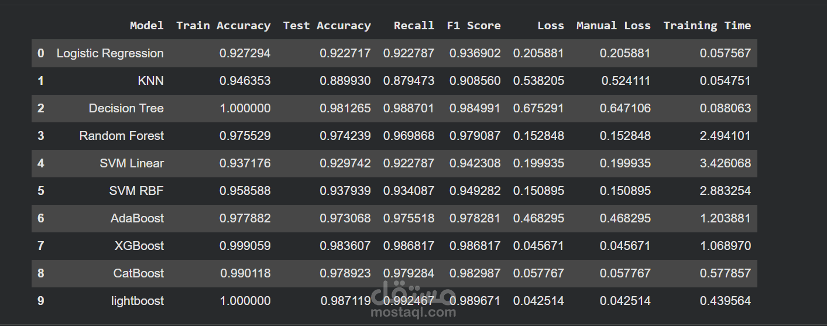Click KNN Manual Loss value 0.524111
Viewport: 827px width, 326px height.
[x=626, y=81]
